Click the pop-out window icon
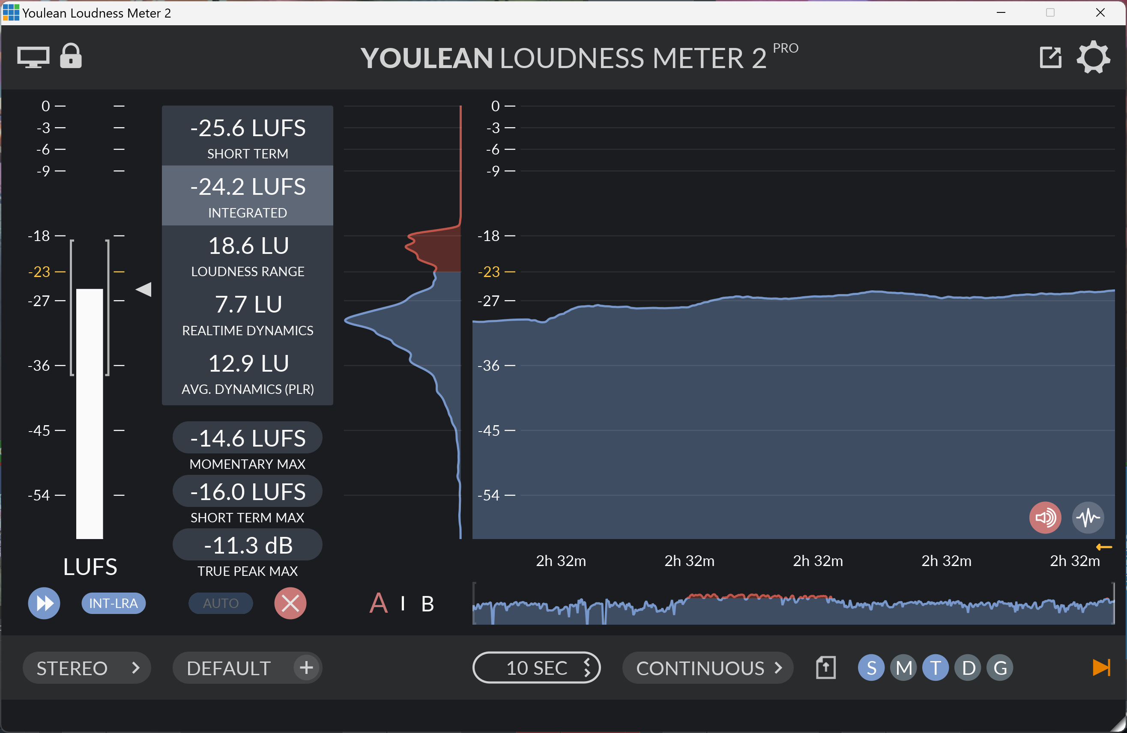The width and height of the screenshot is (1127, 733). point(1050,58)
